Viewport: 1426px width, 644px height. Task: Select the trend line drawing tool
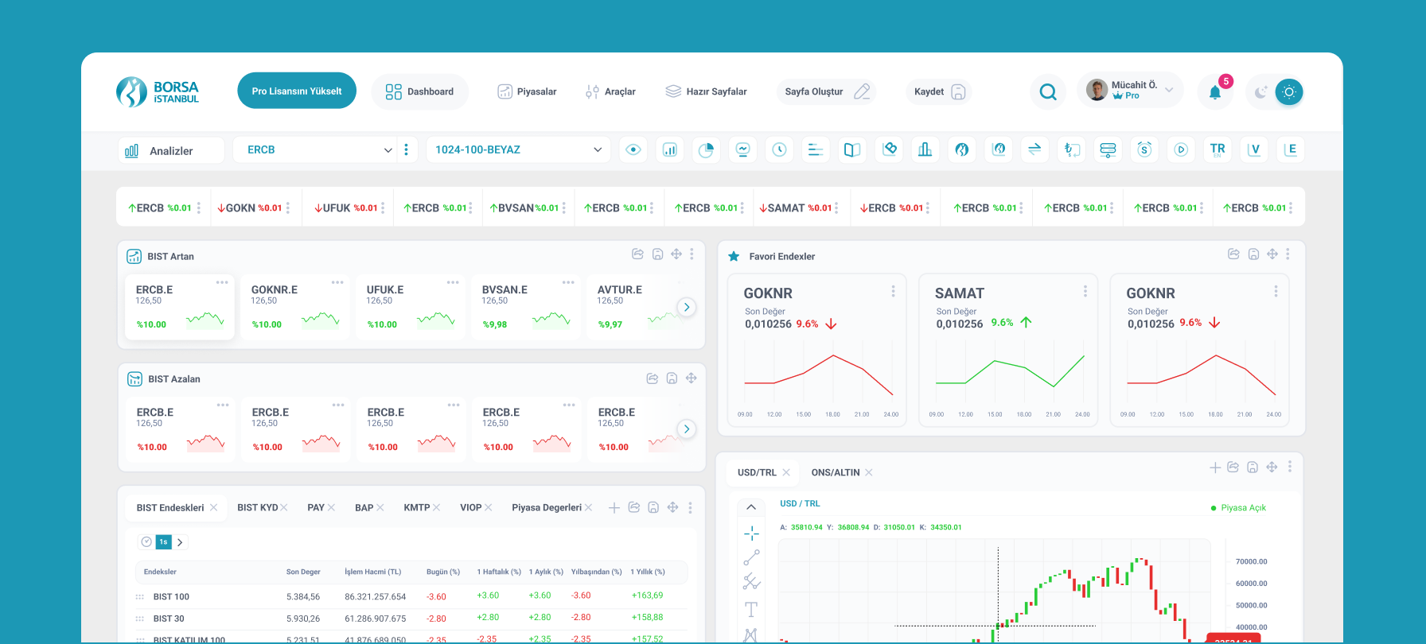click(x=751, y=557)
